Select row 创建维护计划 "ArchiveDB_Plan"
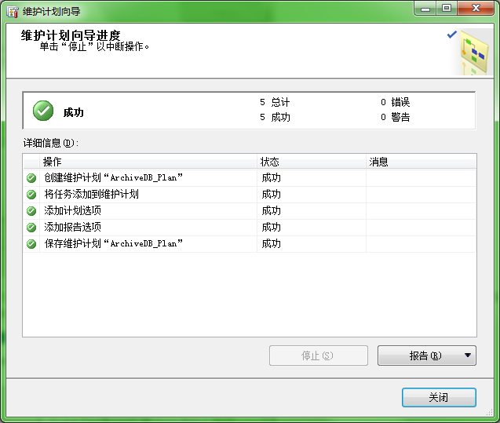This screenshot has width=500, height=423. pyautogui.click(x=250, y=178)
